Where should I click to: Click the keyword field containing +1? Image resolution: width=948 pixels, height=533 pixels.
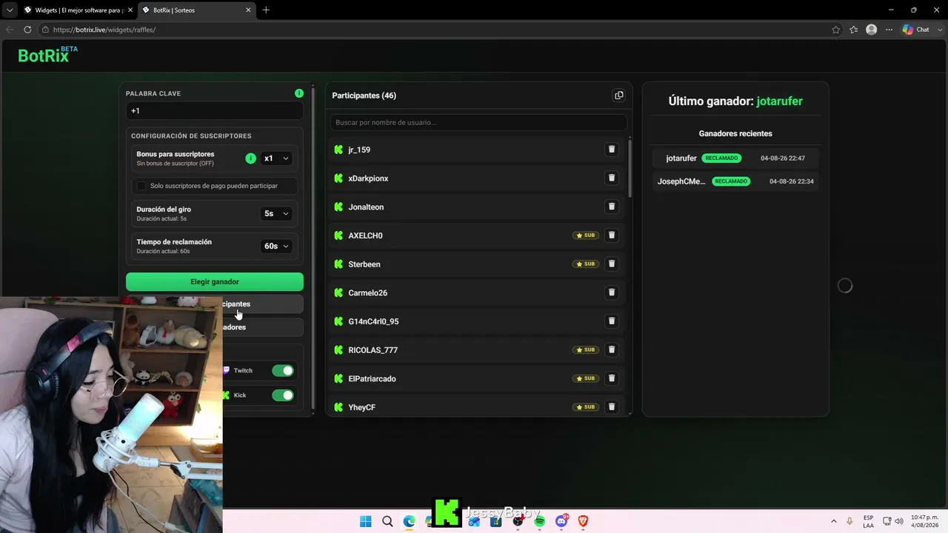tap(215, 111)
